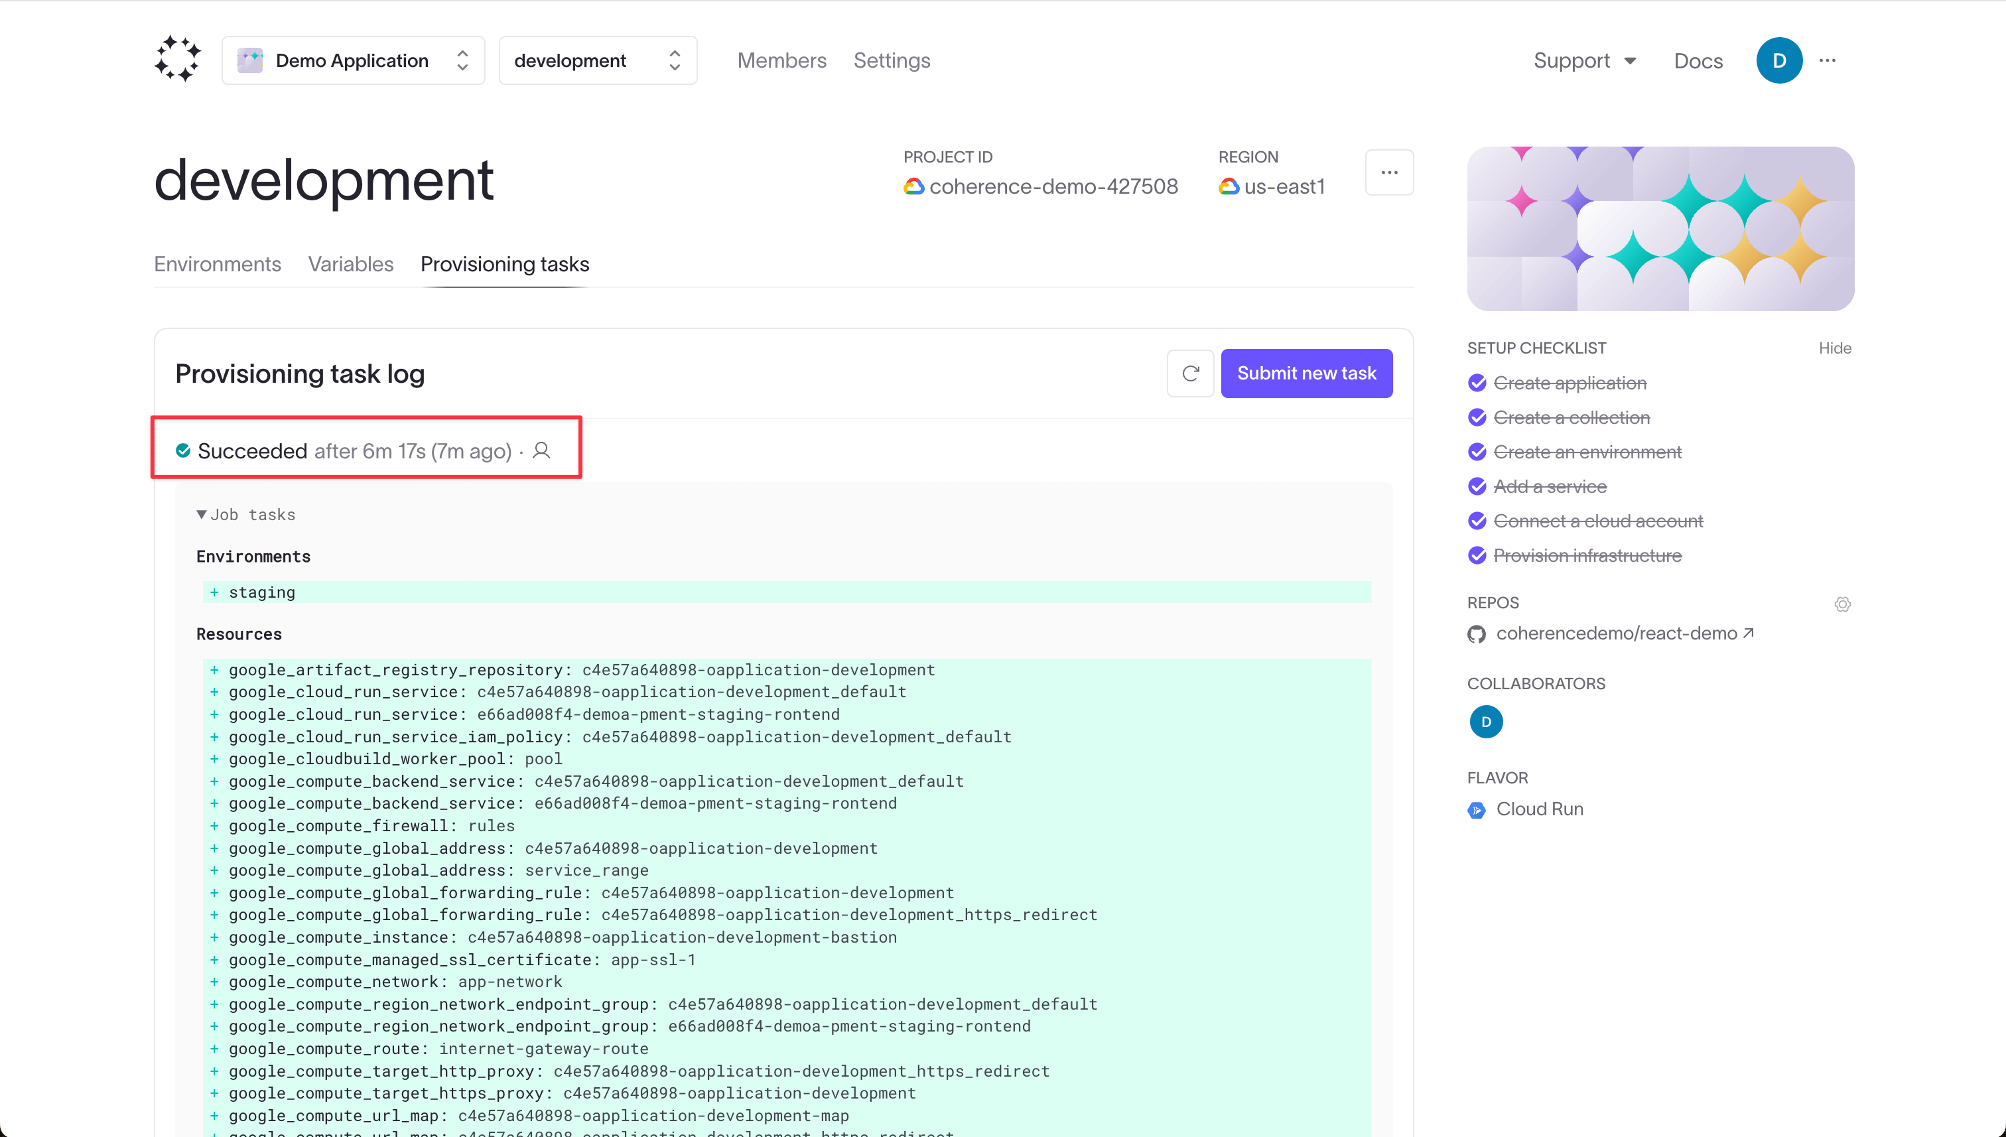The width and height of the screenshot is (2006, 1137).
Task: Select the Provisioning tasks tab
Action: (x=504, y=264)
